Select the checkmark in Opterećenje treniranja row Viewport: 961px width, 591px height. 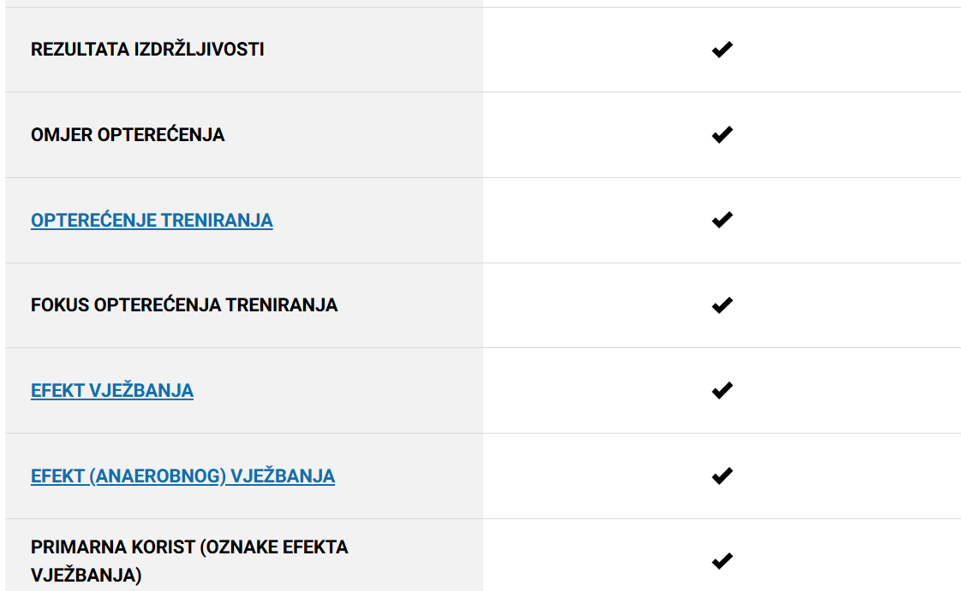pyautogui.click(x=722, y=220)
